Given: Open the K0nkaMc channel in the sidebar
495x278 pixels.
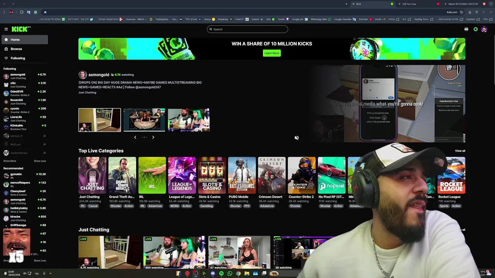Looking at the screenshot, I should coord(24,127).
